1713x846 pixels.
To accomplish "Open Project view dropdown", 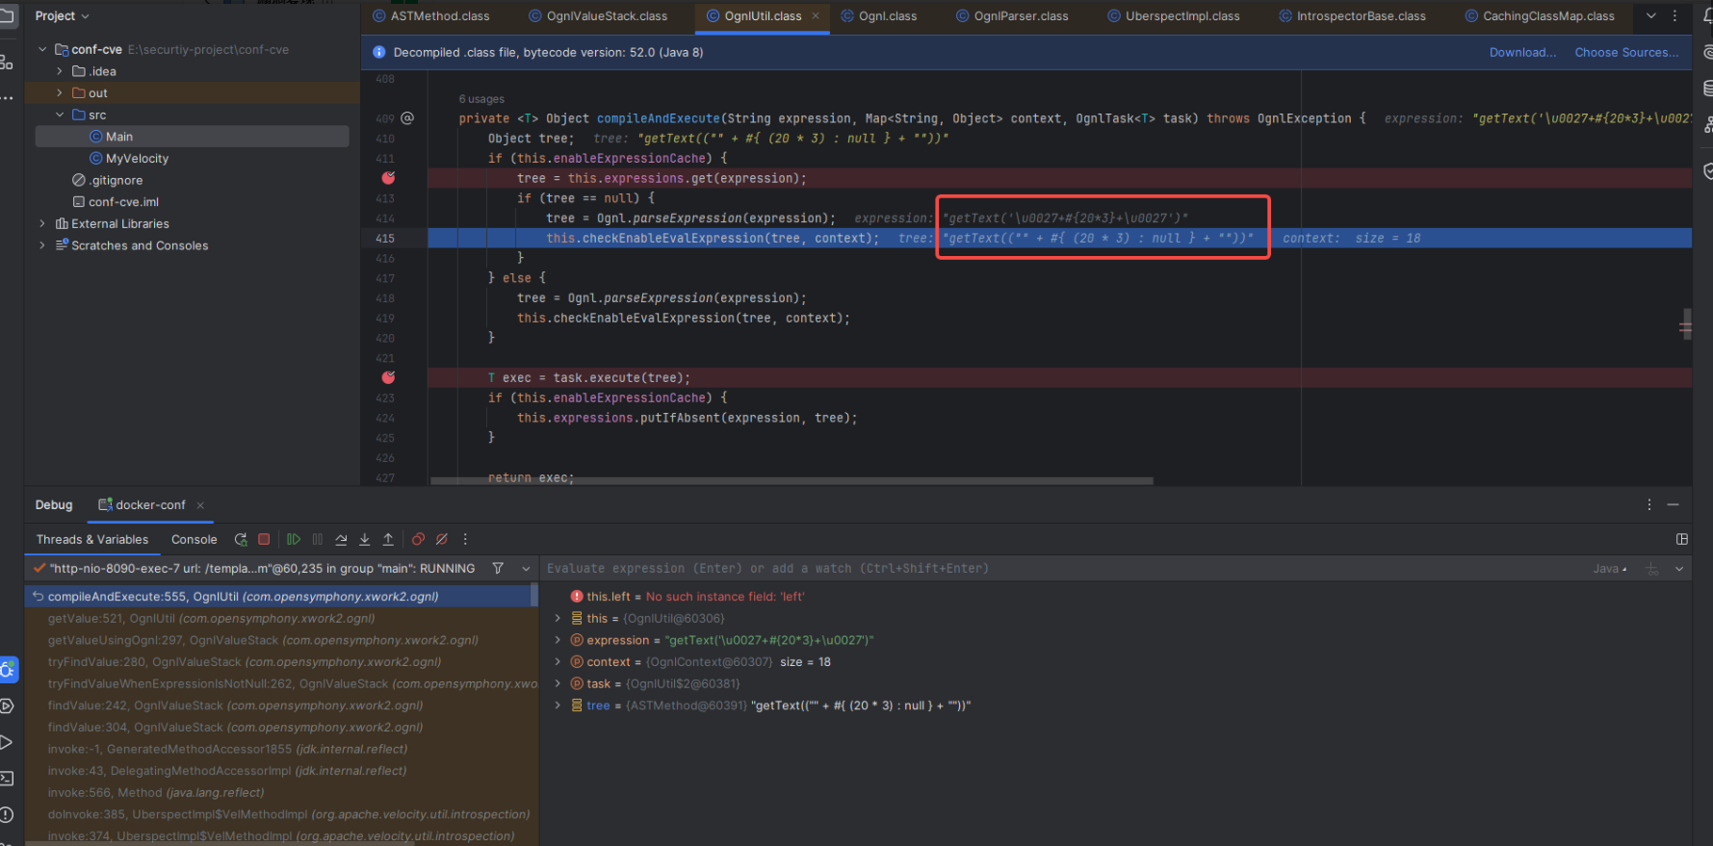I will click(62, 16).
